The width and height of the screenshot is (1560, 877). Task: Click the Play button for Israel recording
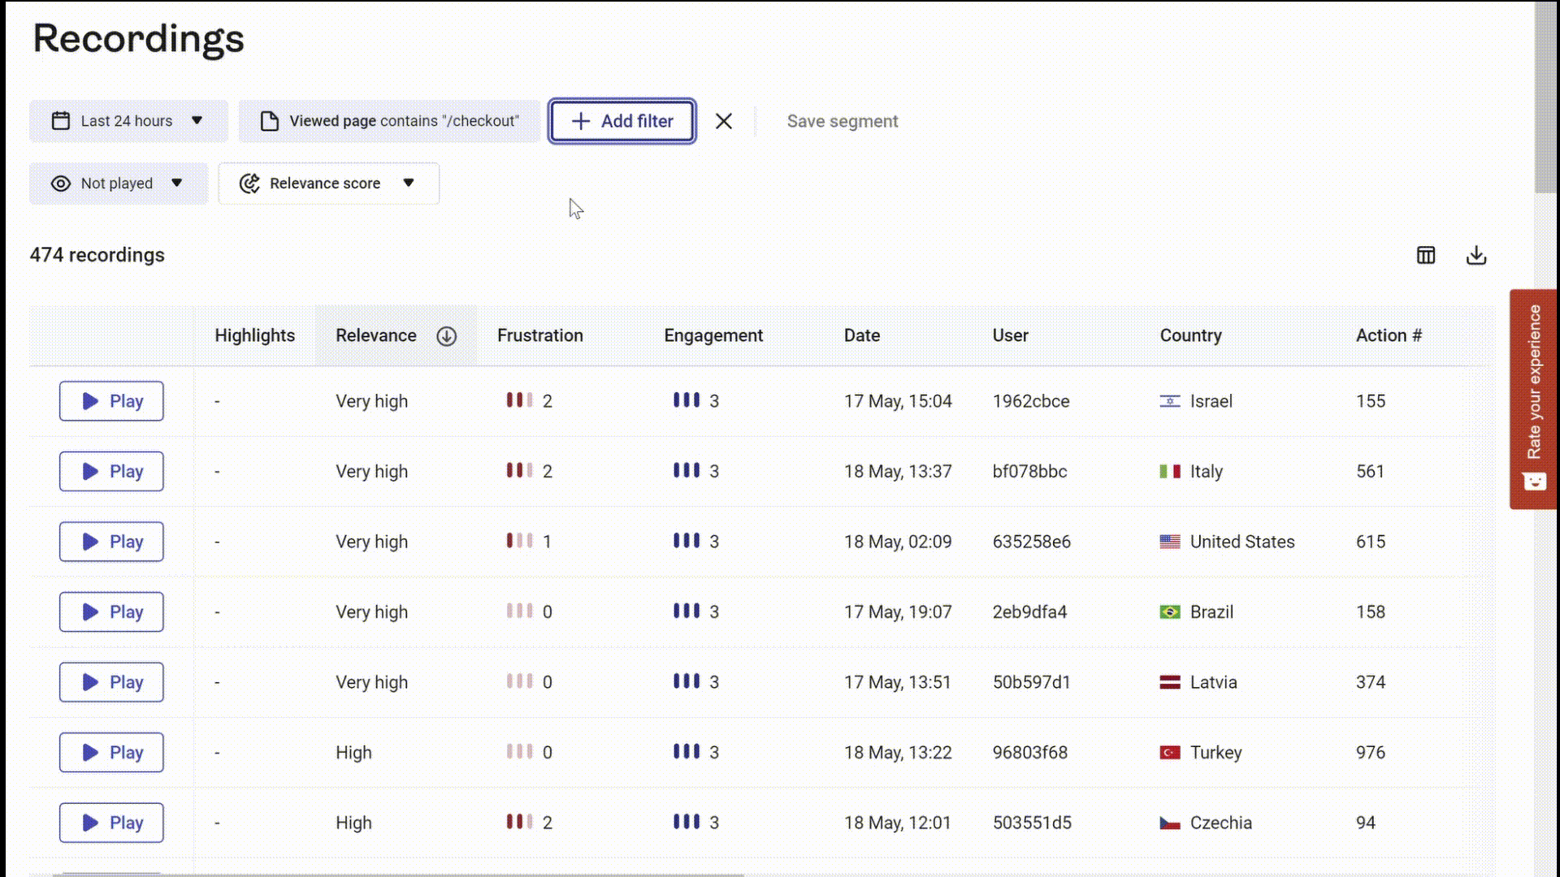[110, 400]
